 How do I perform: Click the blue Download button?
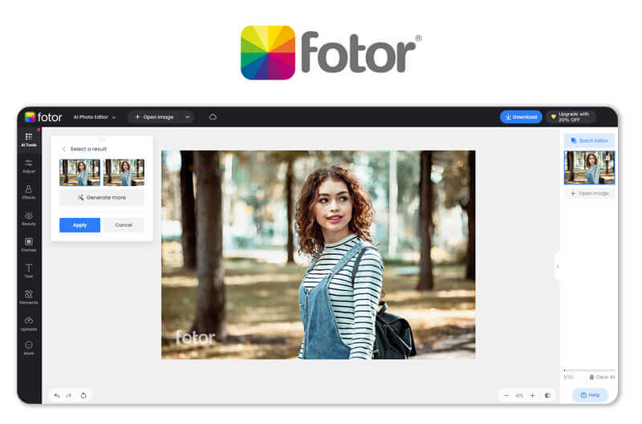click(521, 117)
